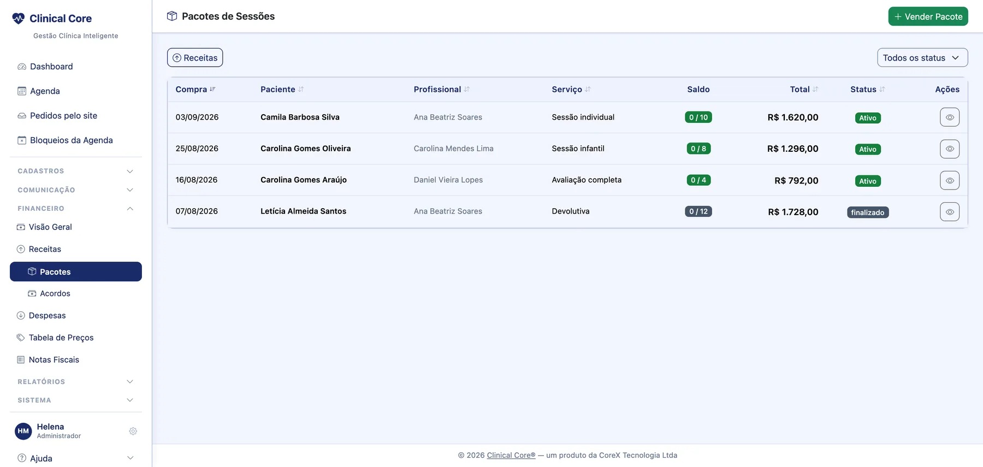
Task: Select Receitas in the sidebar
Action: (76, 249)
